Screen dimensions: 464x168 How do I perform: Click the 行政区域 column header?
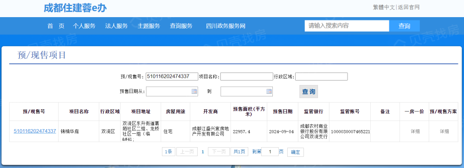pyautogui.click(x=110, y=112)
